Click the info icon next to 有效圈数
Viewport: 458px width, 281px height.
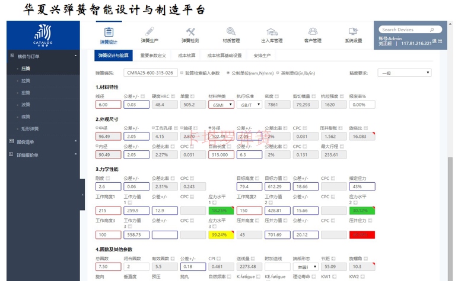(173, 259)
